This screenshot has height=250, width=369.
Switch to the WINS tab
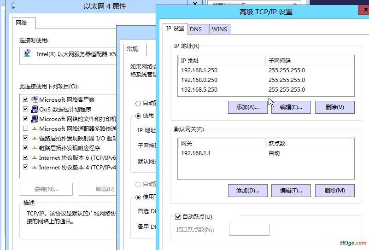pos(219,29)
